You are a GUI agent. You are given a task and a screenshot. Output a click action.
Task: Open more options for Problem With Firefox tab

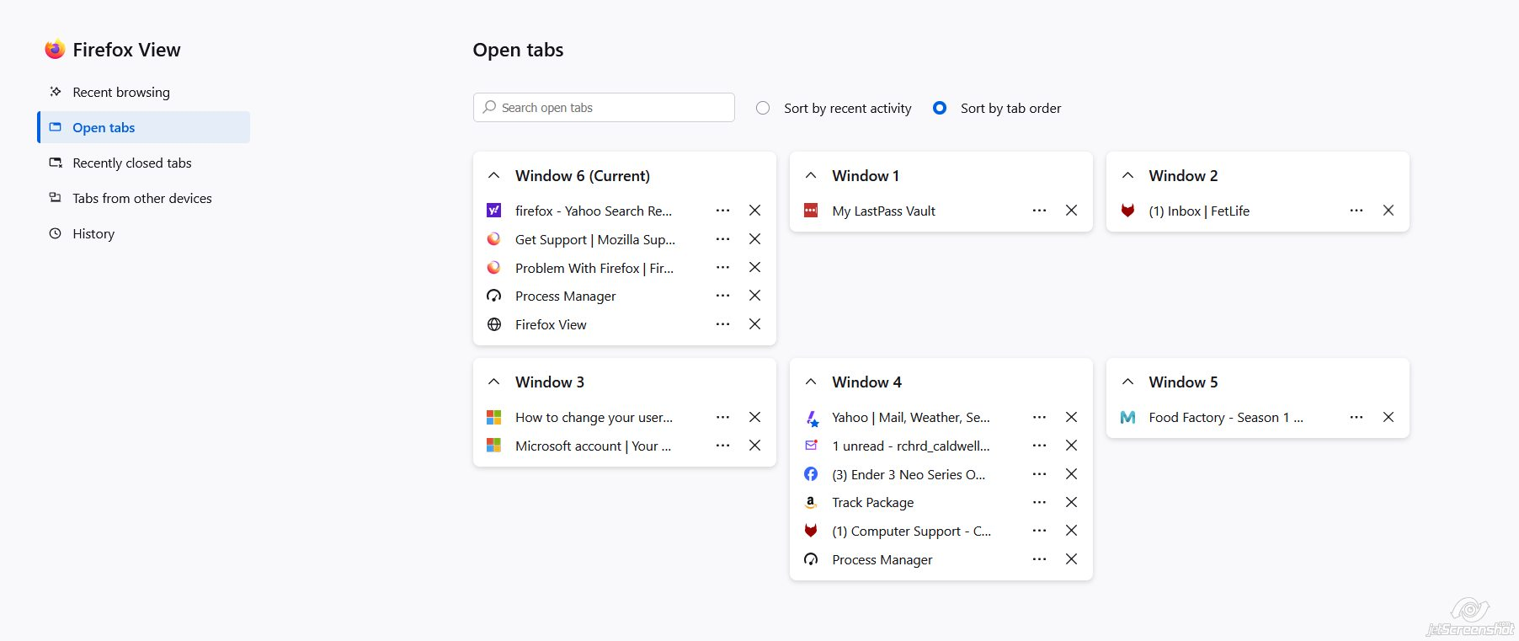[722, 268]
